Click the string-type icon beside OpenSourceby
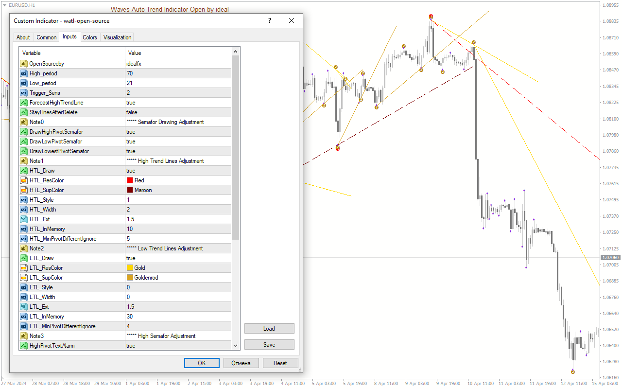This screenshot has height=389, width=622. 23,64
